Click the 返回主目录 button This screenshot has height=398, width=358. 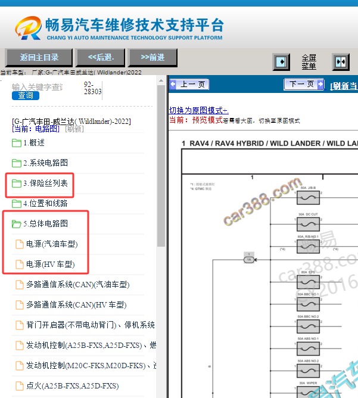(39, 58)
